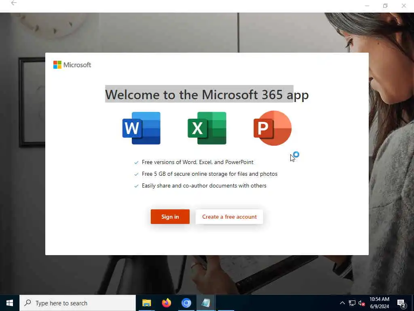Sign in to Microsoft 365

(x=170, y=217)
